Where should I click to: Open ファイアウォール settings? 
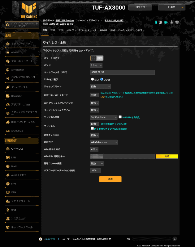click(x=22, y=201)
